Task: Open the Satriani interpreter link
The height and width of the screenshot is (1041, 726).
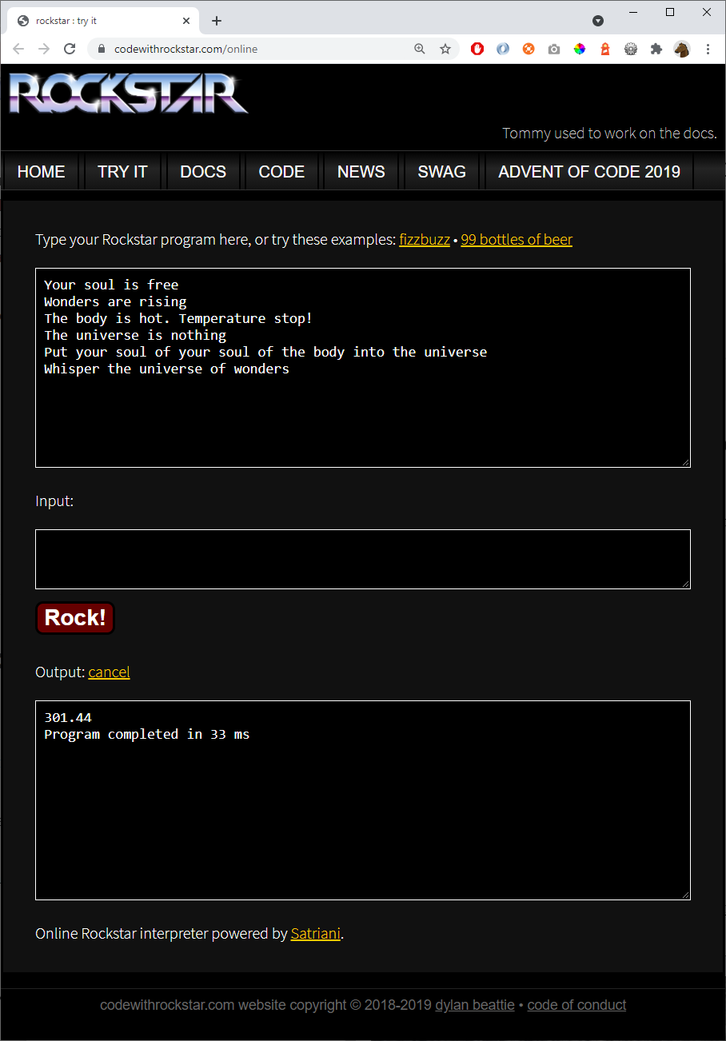Action: point(316,933)
